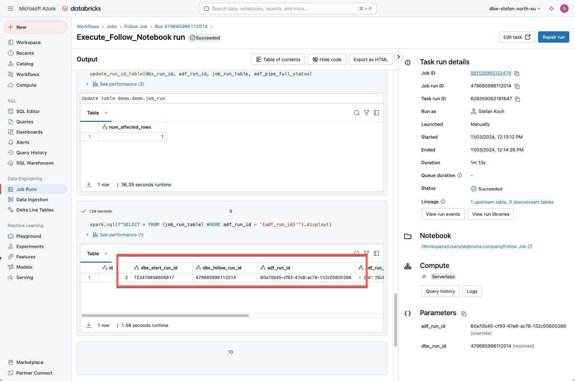Copy the Parameters section values
The height and width of the screenshot is (381, 575).
(x=464, y=313)
